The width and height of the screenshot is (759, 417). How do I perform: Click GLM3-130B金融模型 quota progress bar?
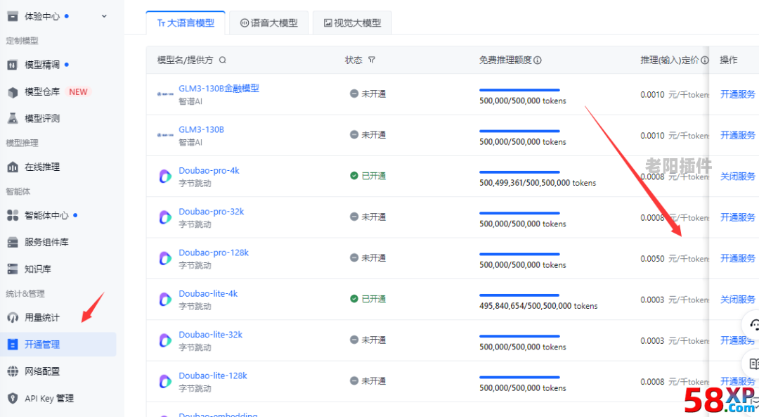[519, 90]
